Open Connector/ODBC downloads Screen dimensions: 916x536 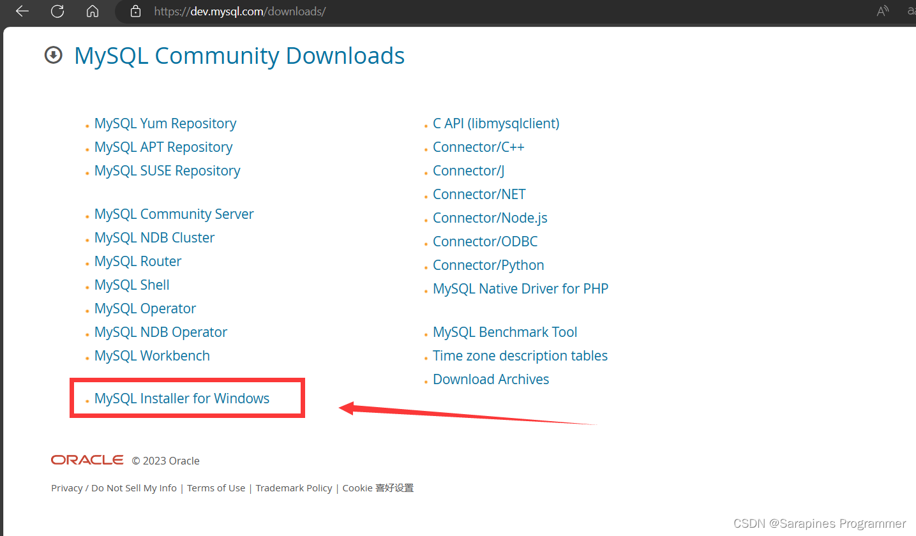tap(485, 241)
